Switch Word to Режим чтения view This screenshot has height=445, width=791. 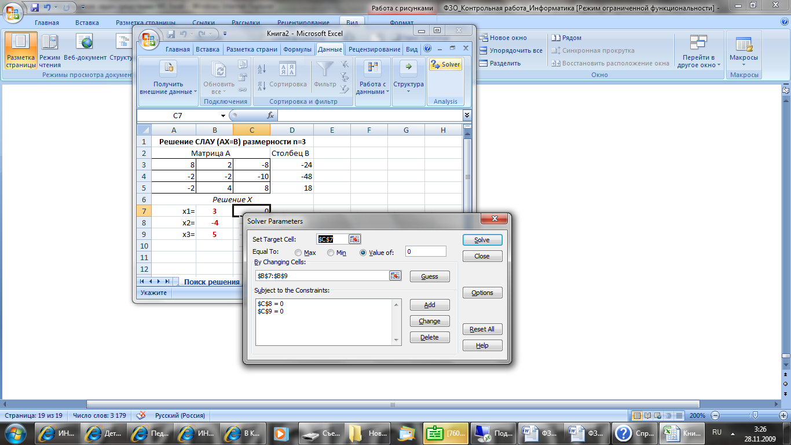tap(50, 51)
